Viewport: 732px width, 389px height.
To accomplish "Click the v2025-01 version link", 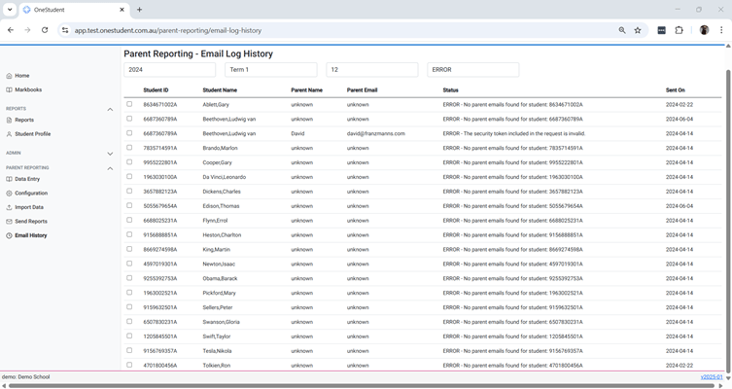I will 712,376.
